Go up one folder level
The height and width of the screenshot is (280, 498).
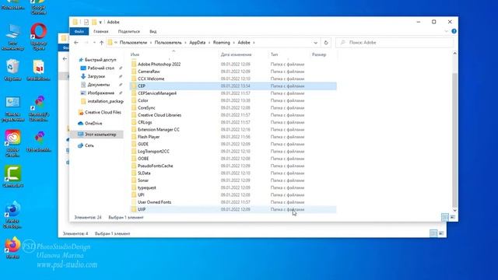[101, 43]
